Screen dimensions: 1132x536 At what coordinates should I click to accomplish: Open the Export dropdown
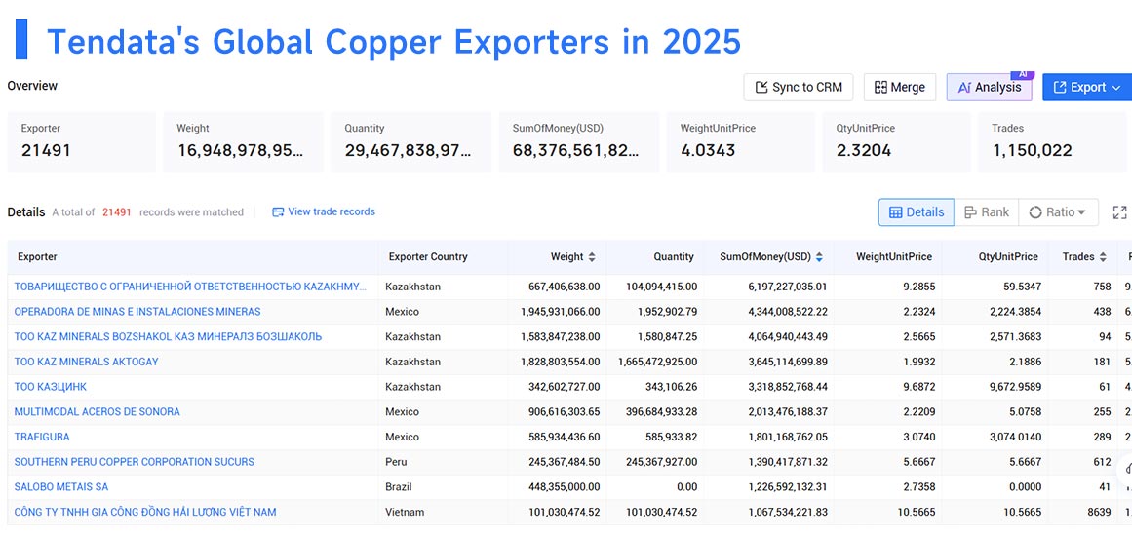1087,88
